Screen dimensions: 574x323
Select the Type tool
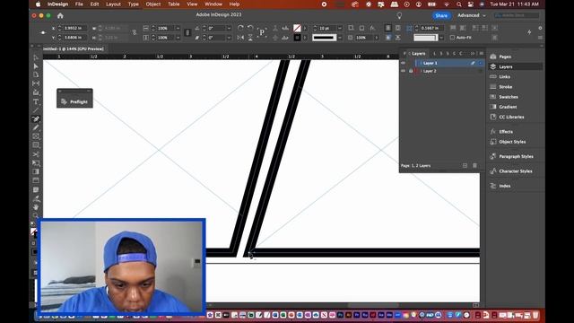point(36,101)
